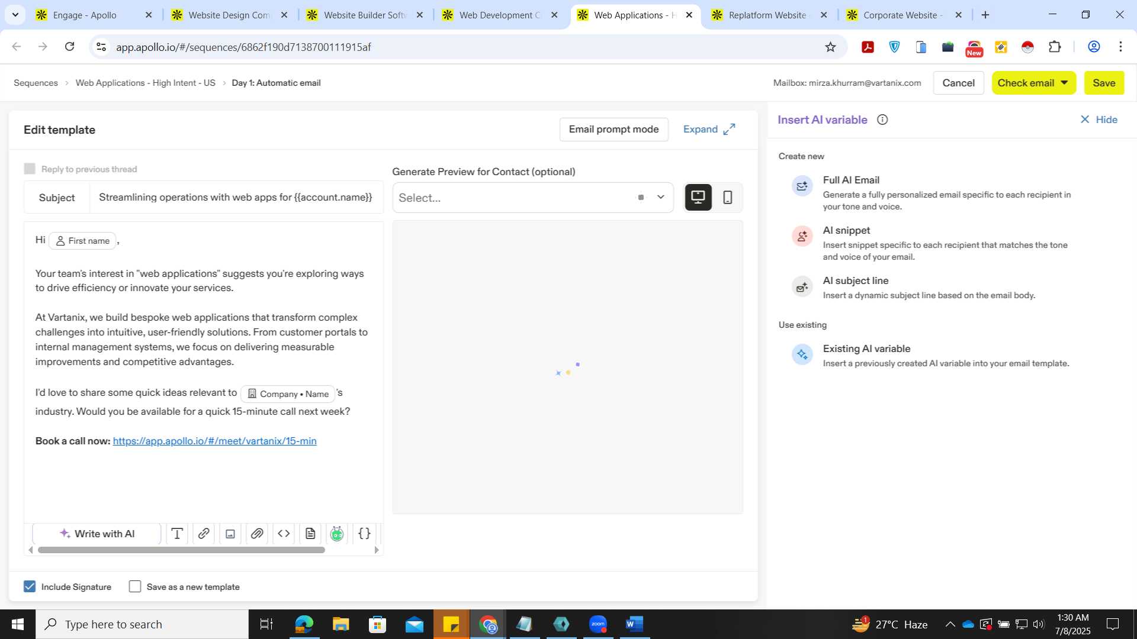Open Microsoft Edge from the taskbar
1137x639 pixels.
click(304, 624)
